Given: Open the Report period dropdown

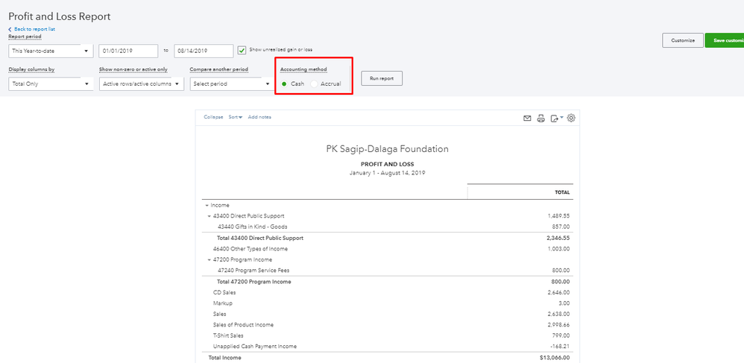Looking at the screenshot, I should click(51, 51).
